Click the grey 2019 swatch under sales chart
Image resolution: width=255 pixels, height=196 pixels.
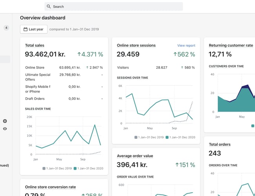(44, 168)
